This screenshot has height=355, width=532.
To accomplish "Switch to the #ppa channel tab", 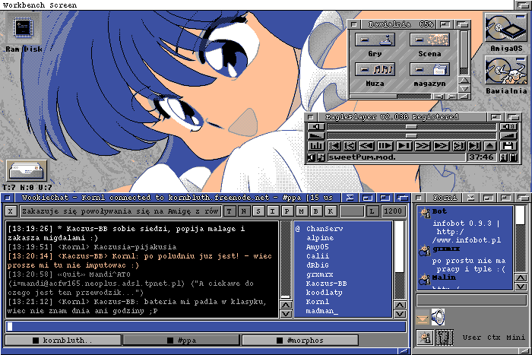I will 182,340.
